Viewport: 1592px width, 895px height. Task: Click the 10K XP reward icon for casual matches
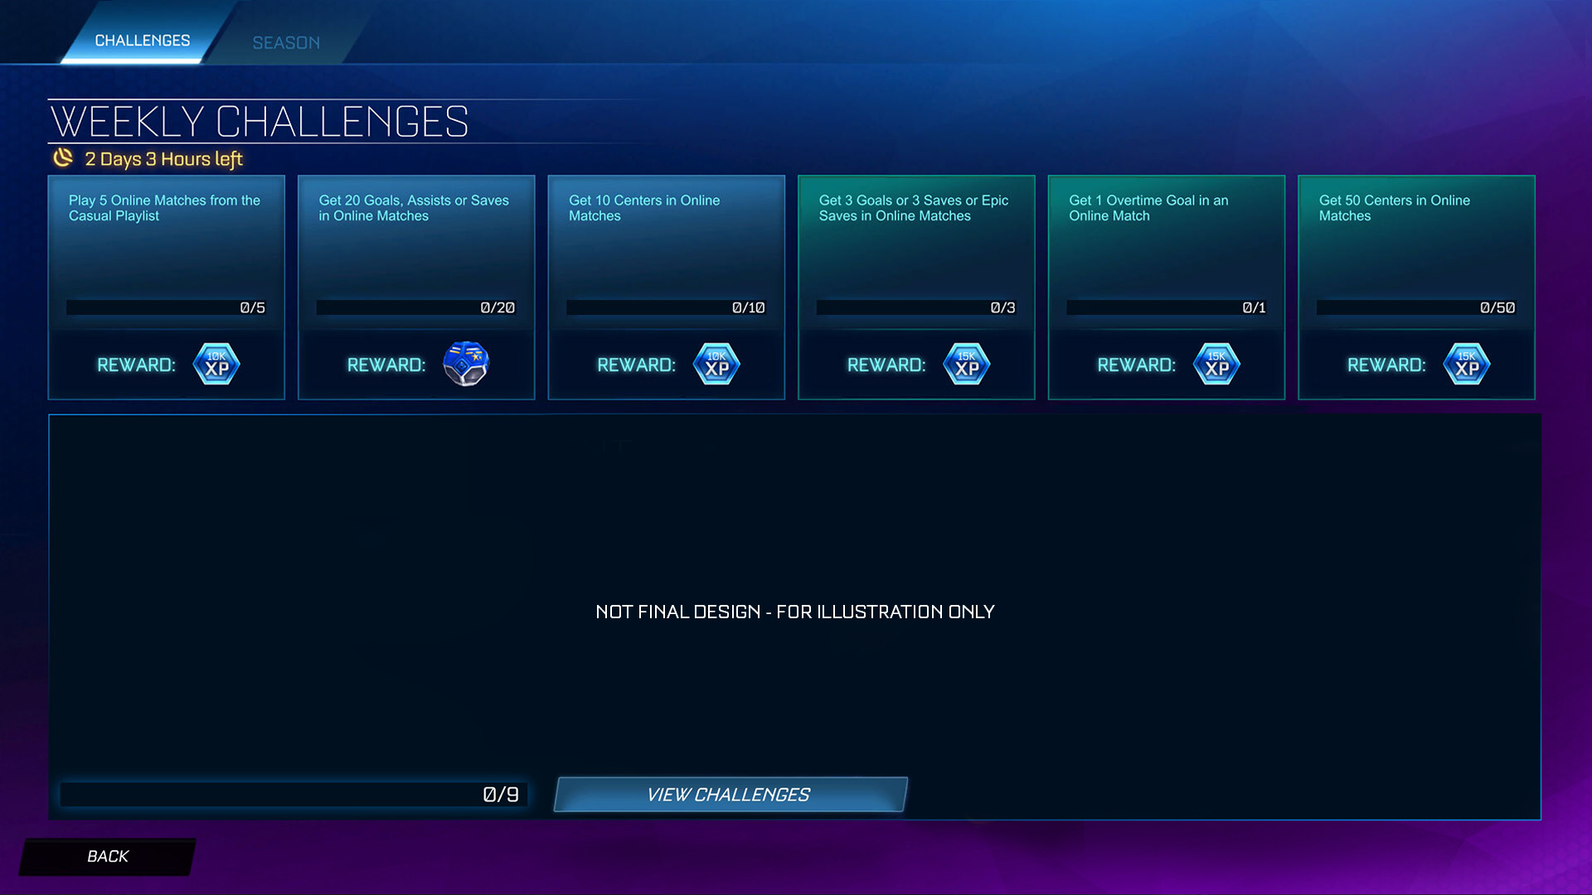click(216, 364)
